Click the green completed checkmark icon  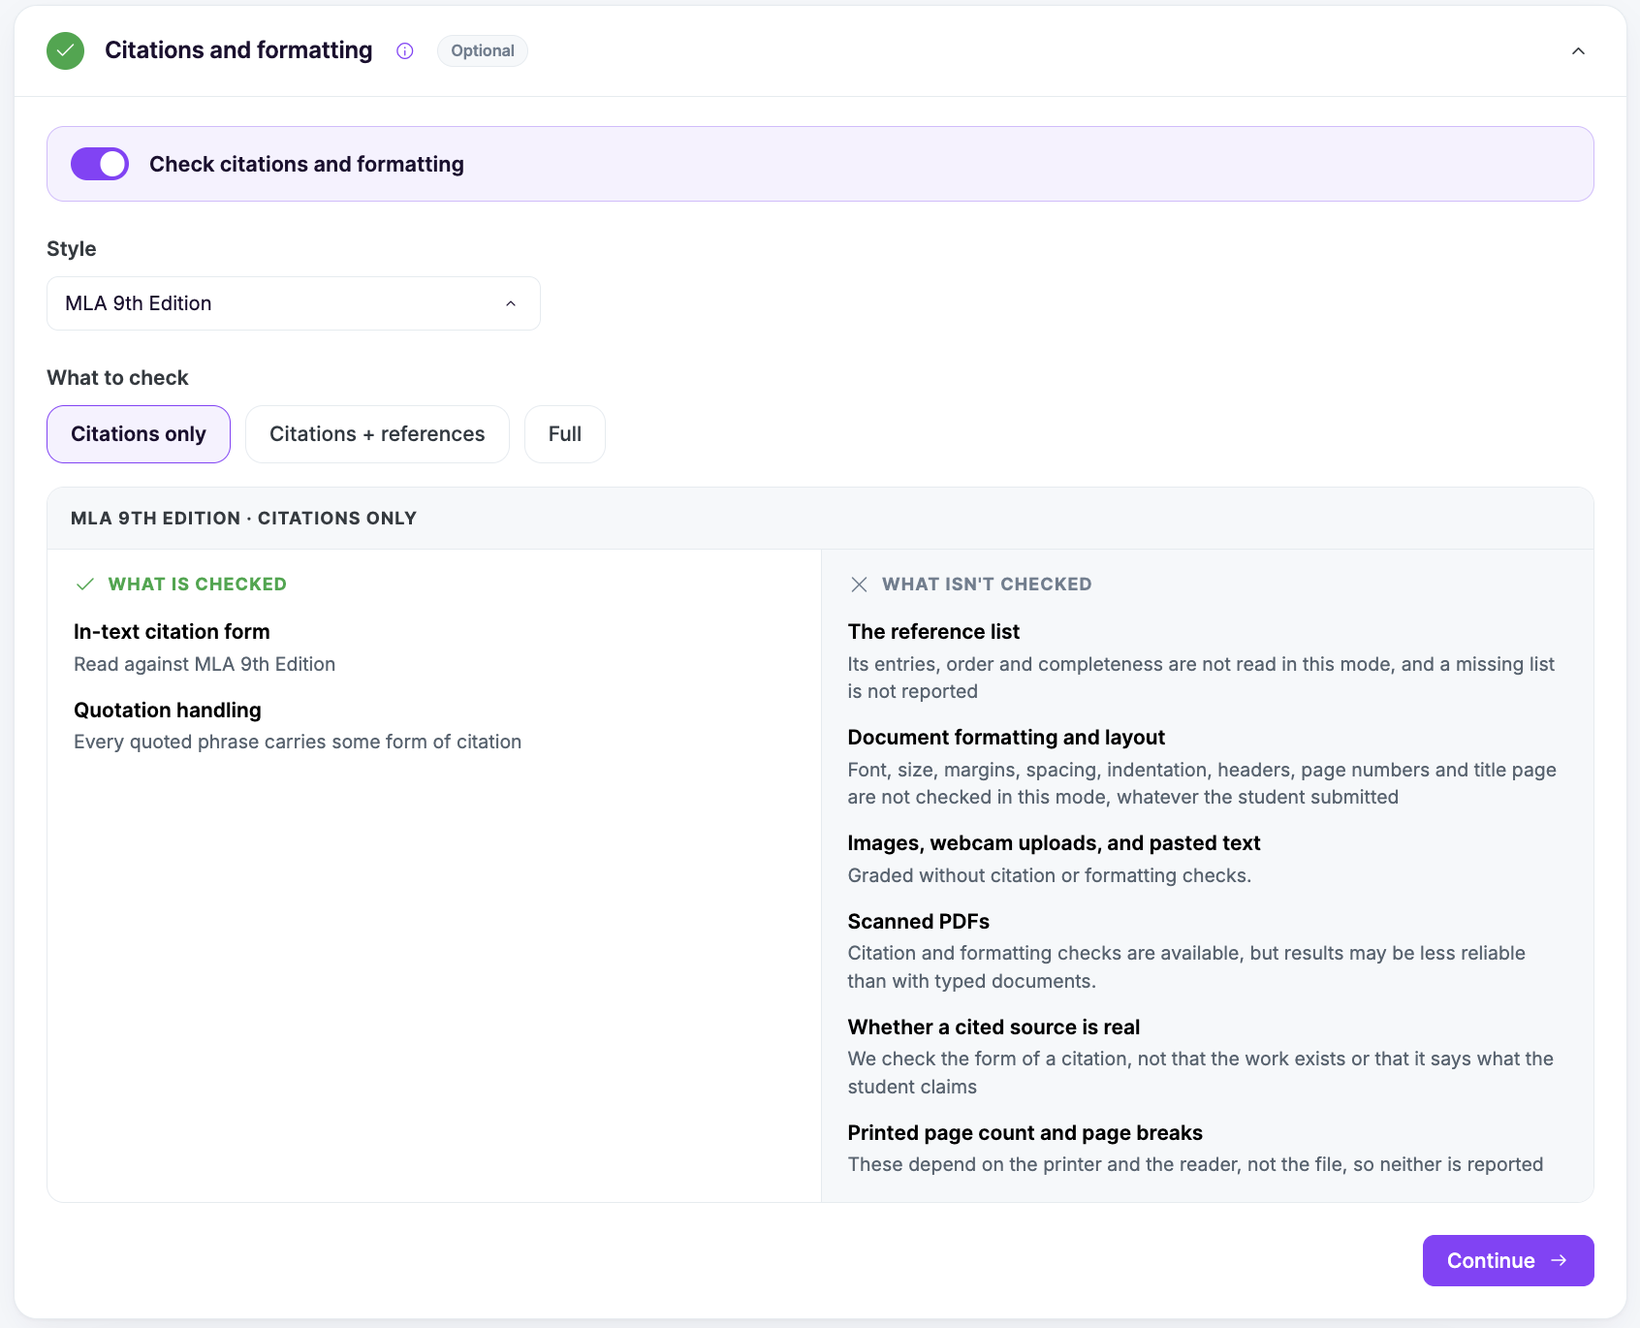click(x=65, y=50)
